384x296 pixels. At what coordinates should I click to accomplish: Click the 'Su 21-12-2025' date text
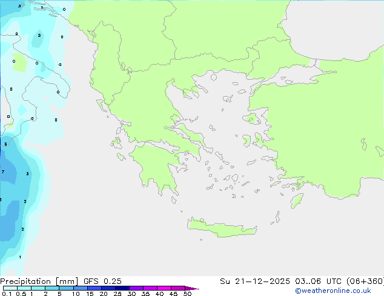tap(255, 282)
